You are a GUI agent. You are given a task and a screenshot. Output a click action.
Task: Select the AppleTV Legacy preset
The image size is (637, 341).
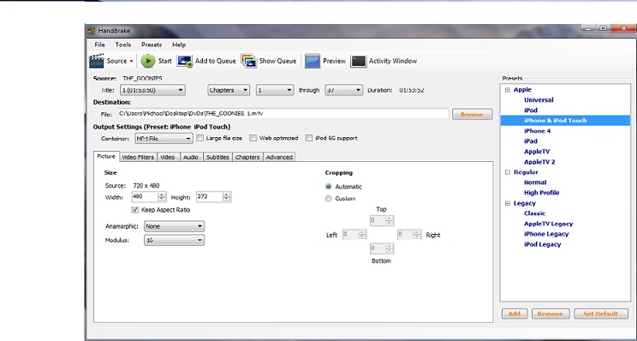(549, 224)
